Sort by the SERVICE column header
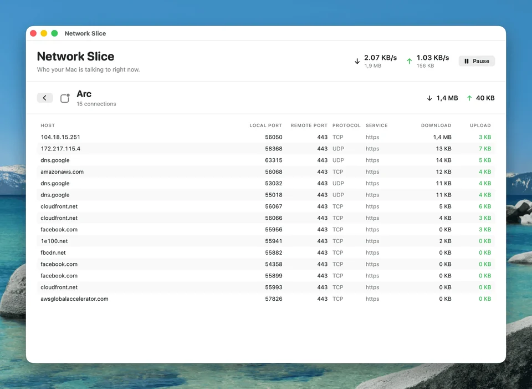Image resolution: width=532 pixels, height=389 pixels. 377,125
